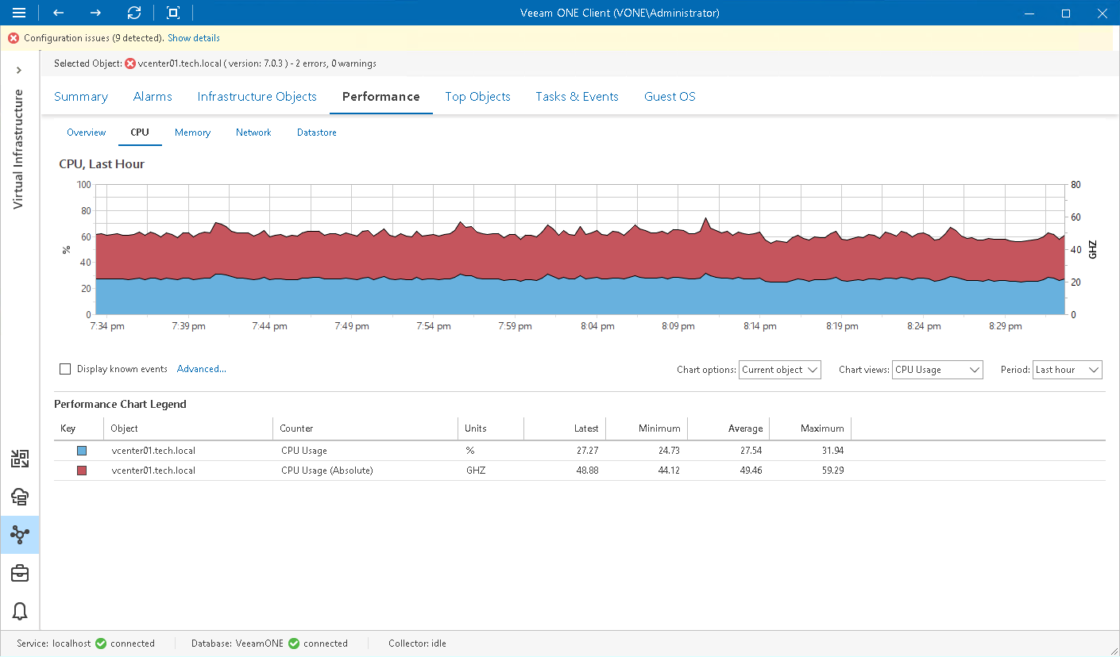Click the Advanced... link
This screenshot has height=657, width=1120.
202,369
